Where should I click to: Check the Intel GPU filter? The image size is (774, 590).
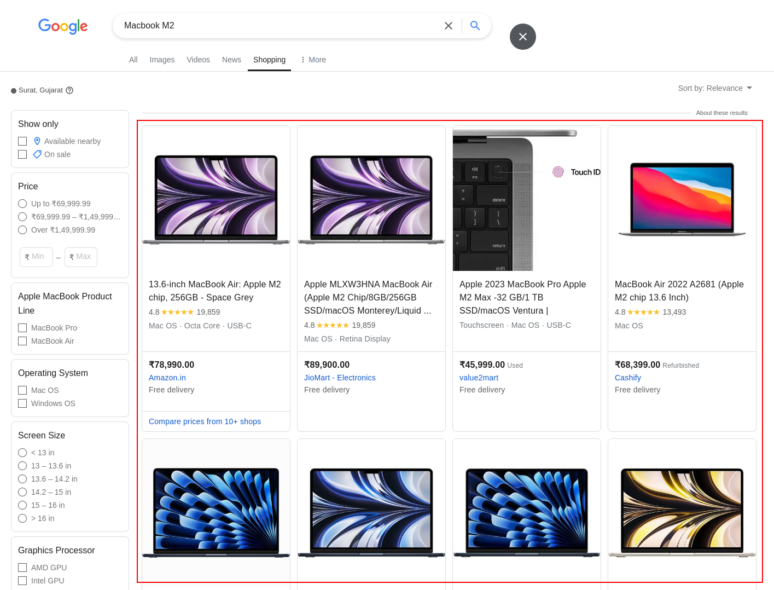coord(22,581)
